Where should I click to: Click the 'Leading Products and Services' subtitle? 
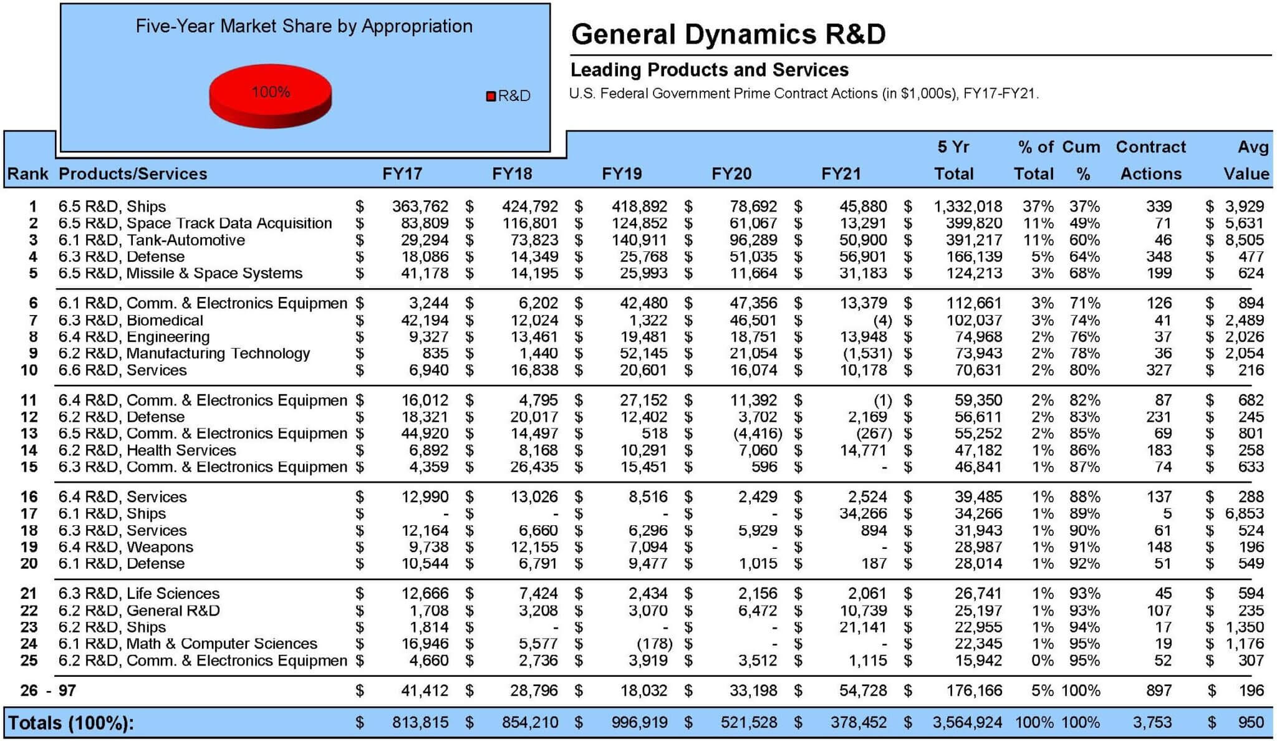(710, 69)
